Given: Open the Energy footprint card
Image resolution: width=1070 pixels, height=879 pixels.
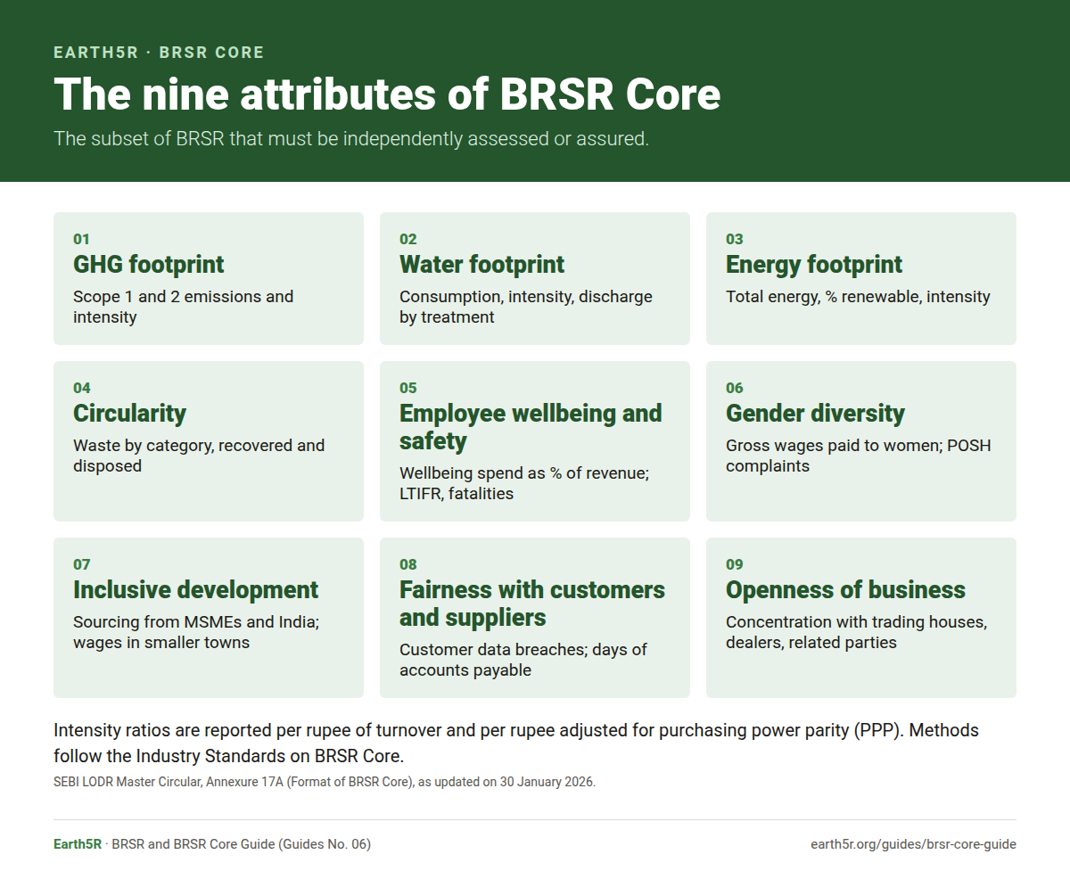Looking at the screenshot, I should tap(861, 278).
